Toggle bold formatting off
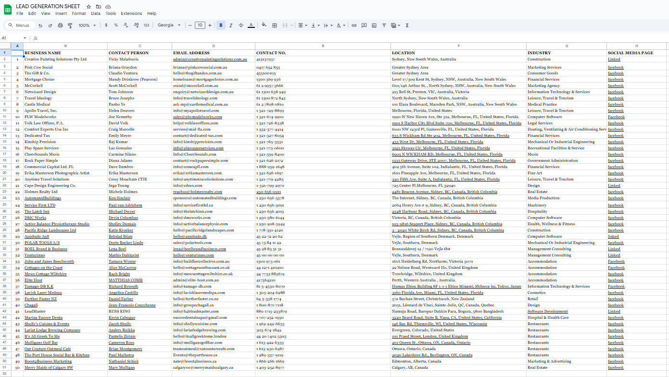This screenshot has height=377, width=669. click(x=221, y=25)
